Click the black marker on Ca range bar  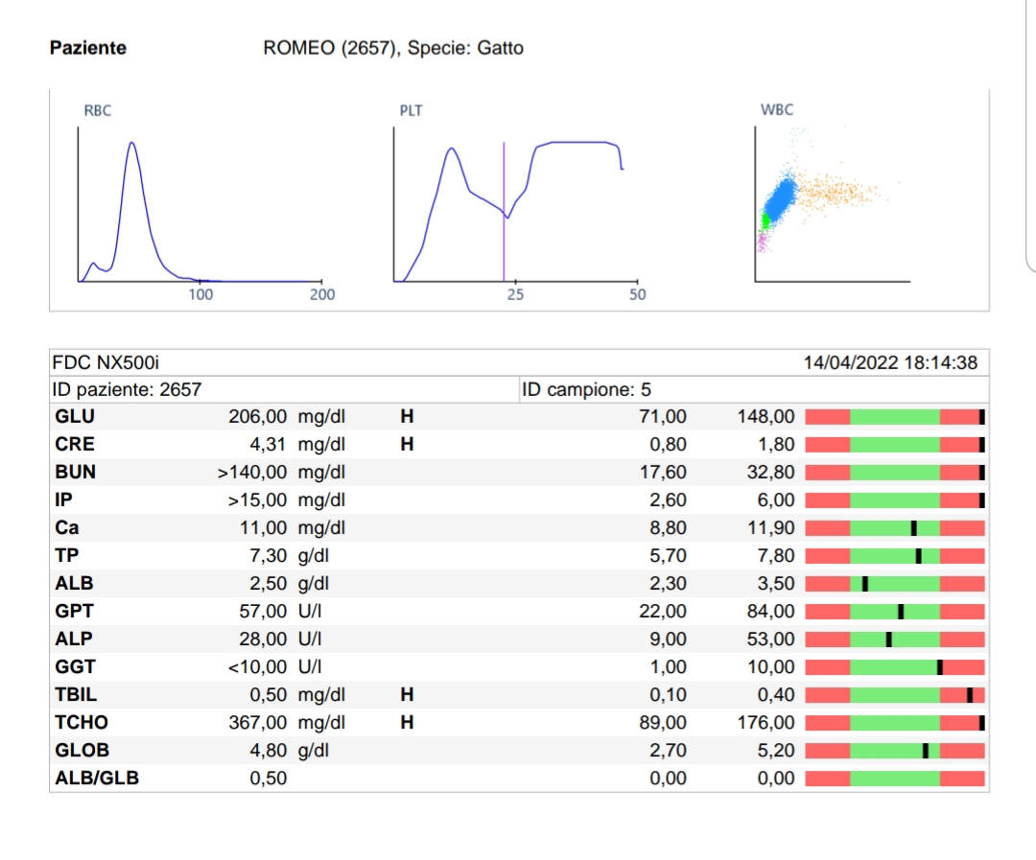pos(913,527)
